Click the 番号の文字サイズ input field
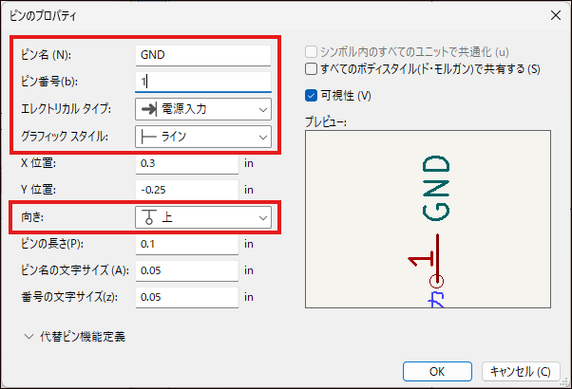This screenshot has width=572, height=389. tap(186, 297)
